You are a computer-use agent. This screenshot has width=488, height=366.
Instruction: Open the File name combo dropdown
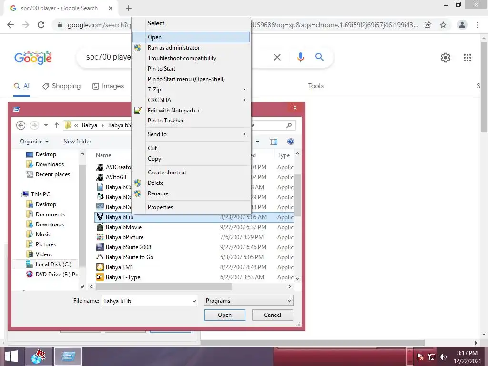[194, 301]
